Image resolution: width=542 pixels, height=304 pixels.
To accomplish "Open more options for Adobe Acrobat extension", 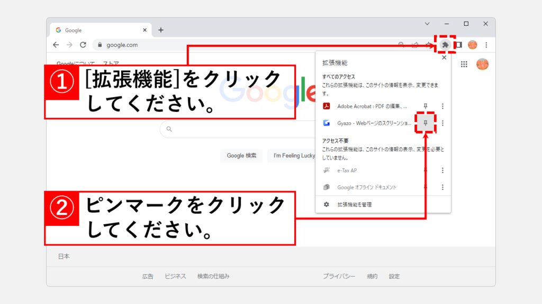I will coord(442,106).
